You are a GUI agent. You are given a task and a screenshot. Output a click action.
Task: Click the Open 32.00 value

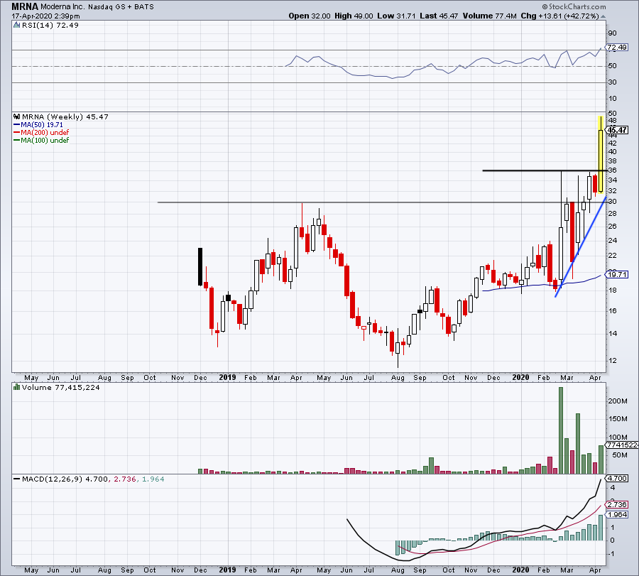(x=310, y=16)
